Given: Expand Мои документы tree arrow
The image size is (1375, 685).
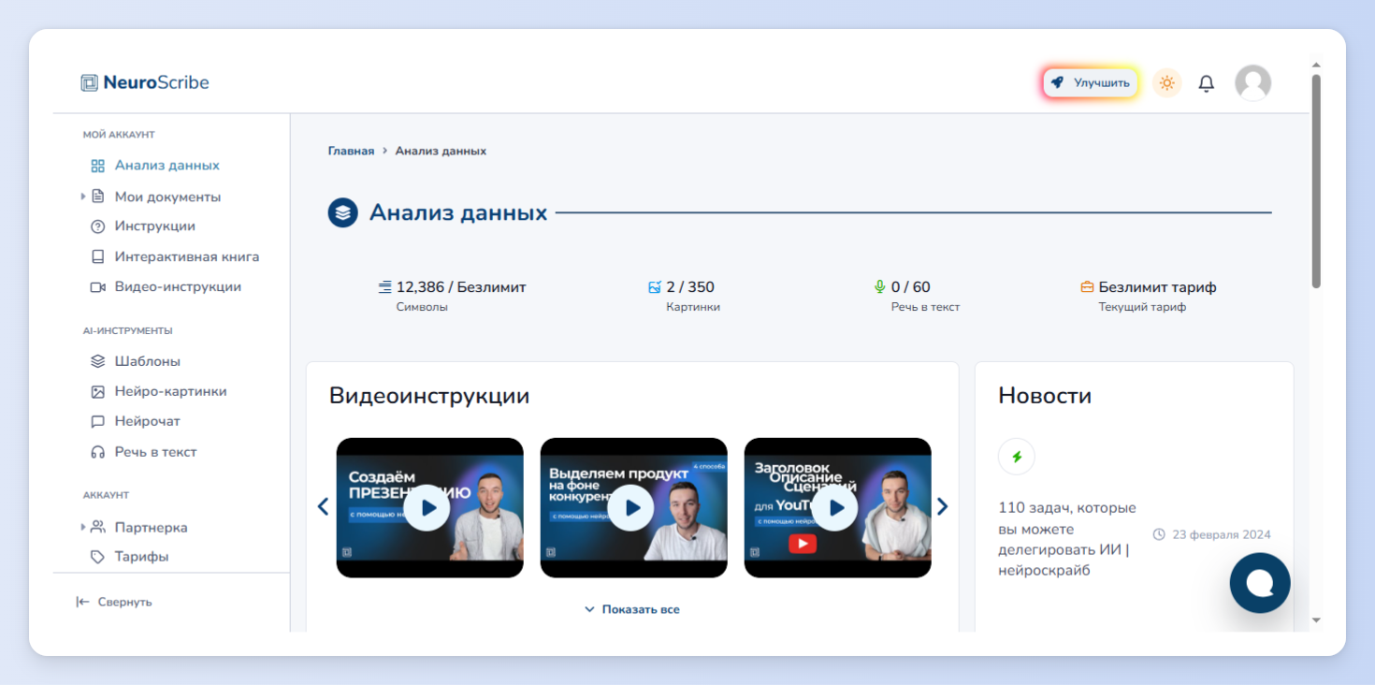Looking at the screenshot, I should pos(82,197).
